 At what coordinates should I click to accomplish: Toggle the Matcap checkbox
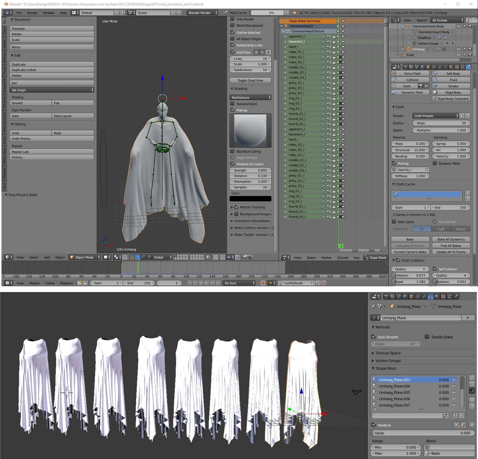click(233, 110)
